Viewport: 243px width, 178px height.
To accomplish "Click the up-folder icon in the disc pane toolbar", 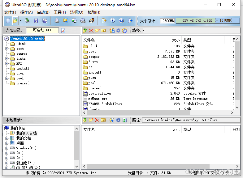I will 85,31.
